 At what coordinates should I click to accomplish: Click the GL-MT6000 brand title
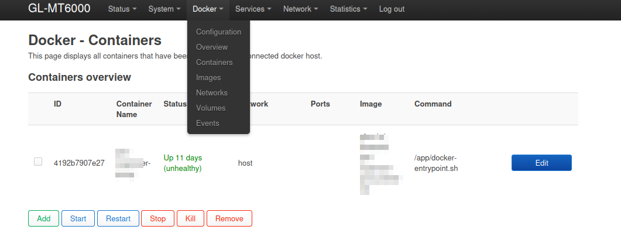tap(59, 9)
